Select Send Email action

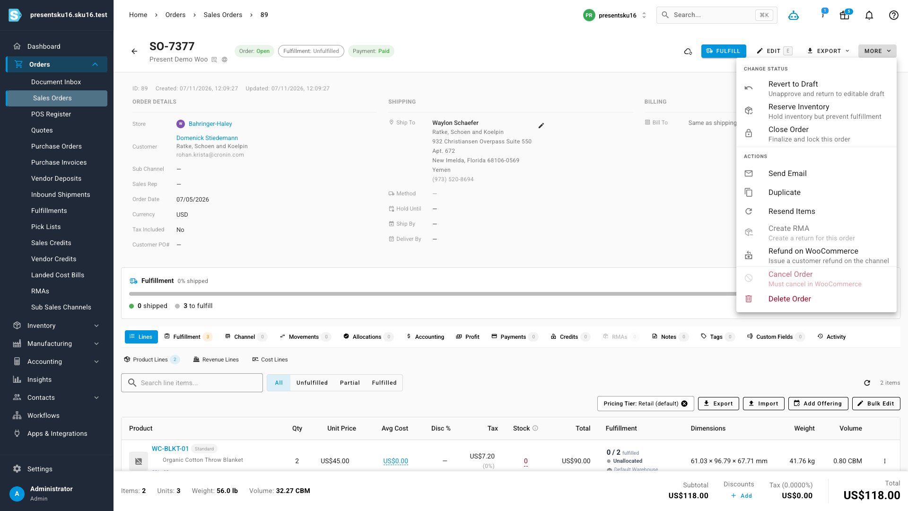[816, 174]
